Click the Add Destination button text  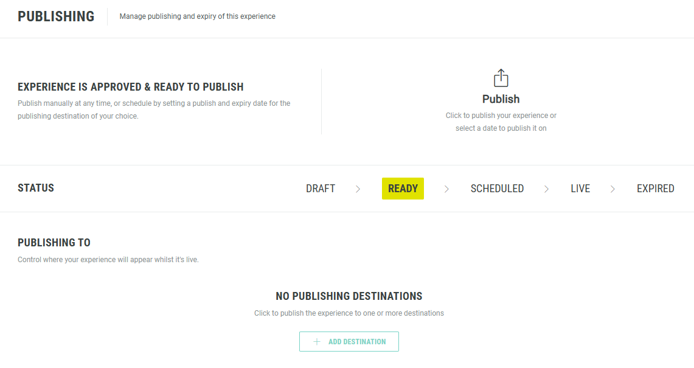click(357, 342)
